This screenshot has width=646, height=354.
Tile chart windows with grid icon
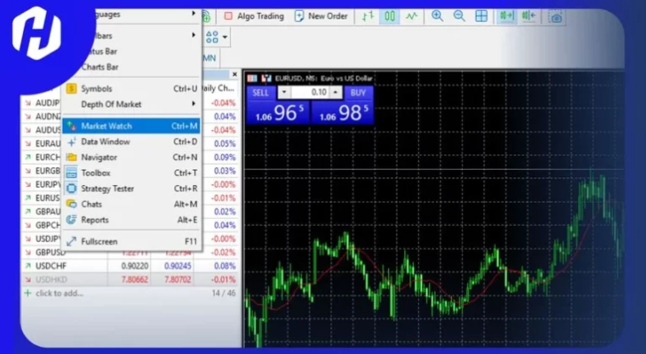(x=481, y=16)
